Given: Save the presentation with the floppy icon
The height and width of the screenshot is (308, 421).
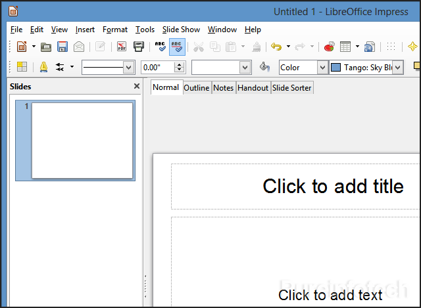Looking at the screenshot, I should coord(62,47).
